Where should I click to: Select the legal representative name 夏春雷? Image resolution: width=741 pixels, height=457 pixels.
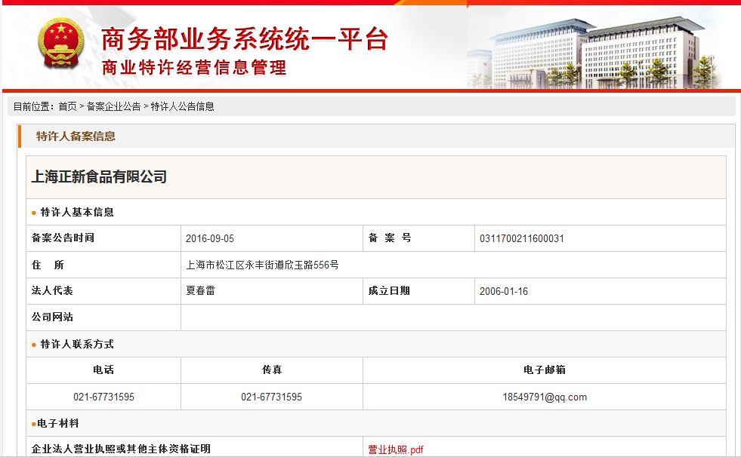click(x=200, y=291)
